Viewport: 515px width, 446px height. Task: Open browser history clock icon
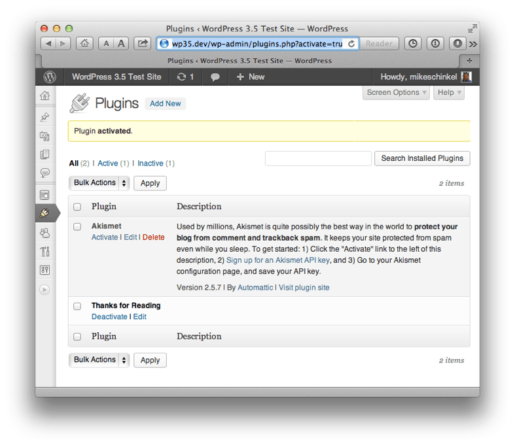pos(413,44)
